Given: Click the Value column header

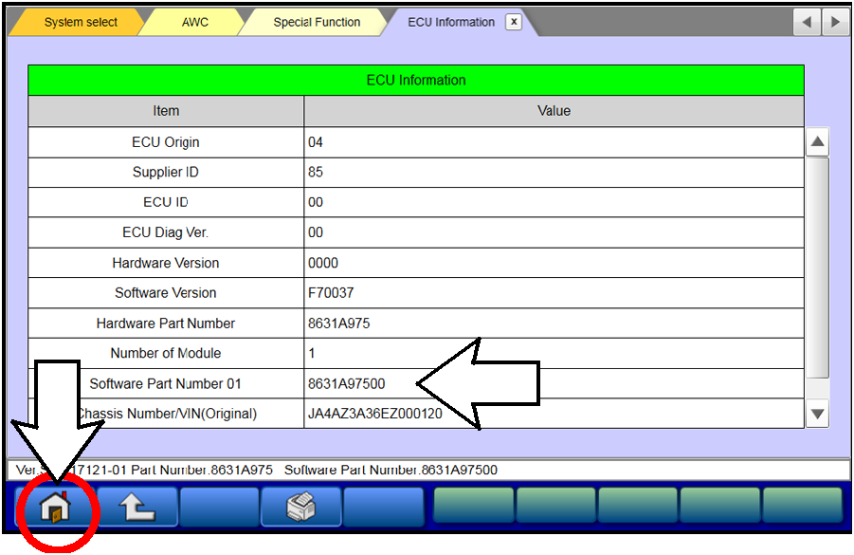Looking at the screenshot, I should [x=554, y=111].
